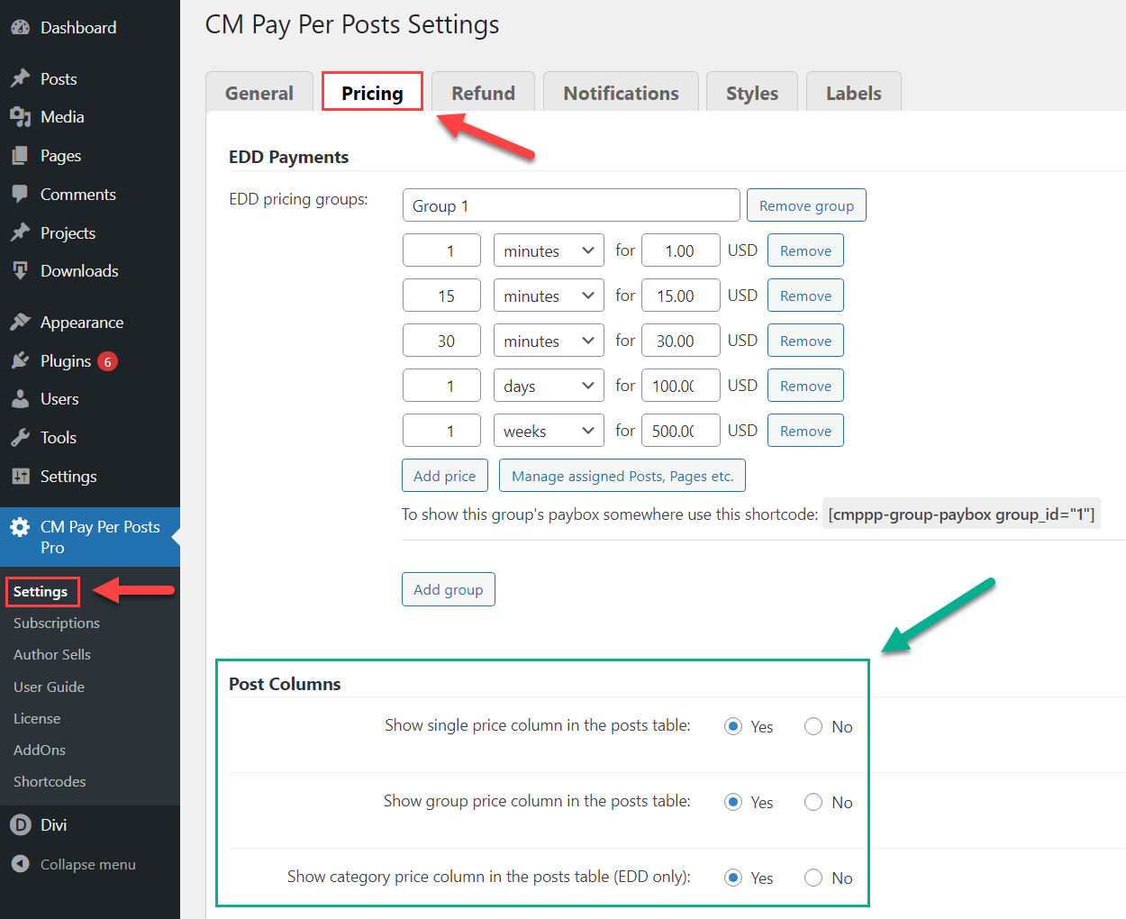Open the License submenu item
The height and width of the screenshot is (919, 1126).
click(37, 719)
